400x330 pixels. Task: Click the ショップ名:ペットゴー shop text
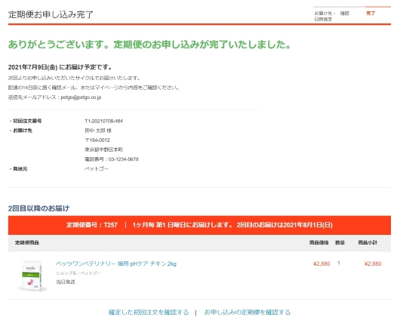pyautogui.click(x=78, y=273)
